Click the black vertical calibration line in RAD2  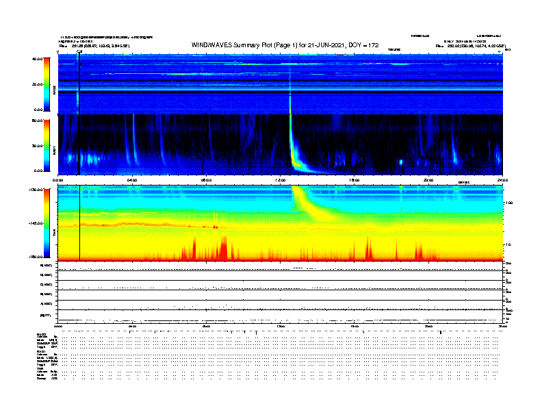79,83
